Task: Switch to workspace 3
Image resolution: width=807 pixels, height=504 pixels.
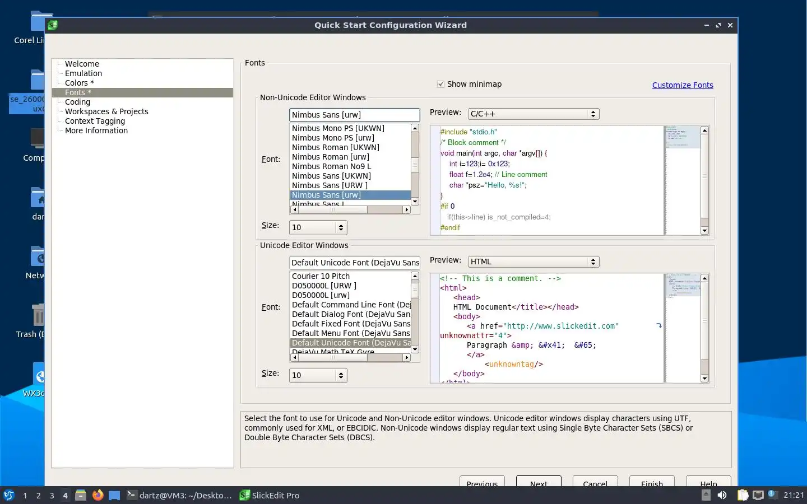Action: pyautogui.click(x=52, y=496)
